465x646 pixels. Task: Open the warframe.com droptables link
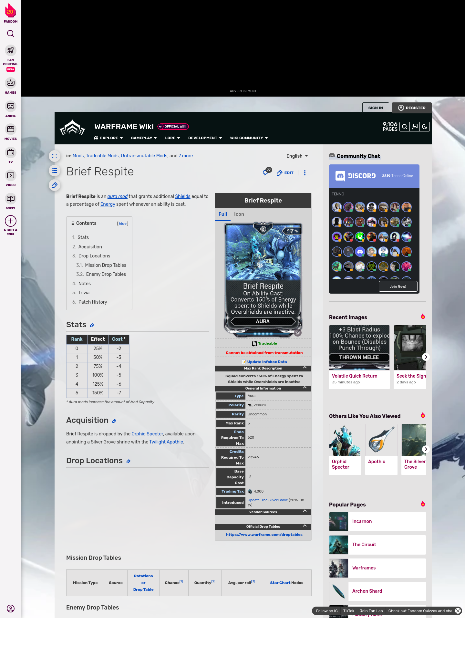(x=264, y=535)
